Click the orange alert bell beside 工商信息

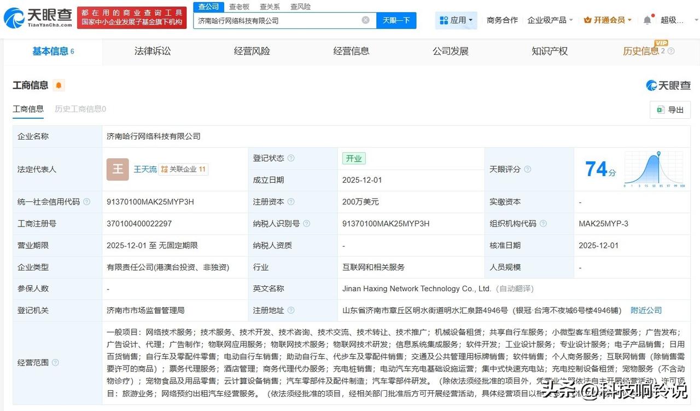click(x=59, y=85)
